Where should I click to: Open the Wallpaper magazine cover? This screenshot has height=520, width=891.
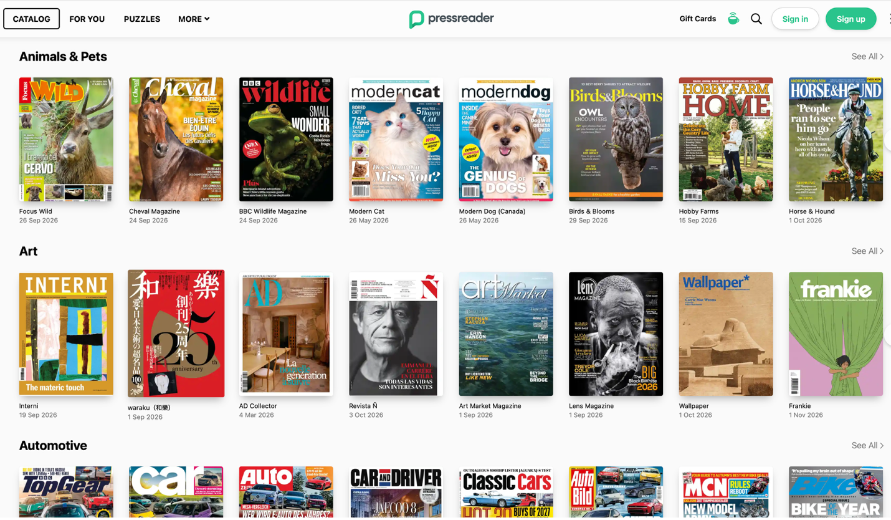pyautogui.click(x=726, y=334)
